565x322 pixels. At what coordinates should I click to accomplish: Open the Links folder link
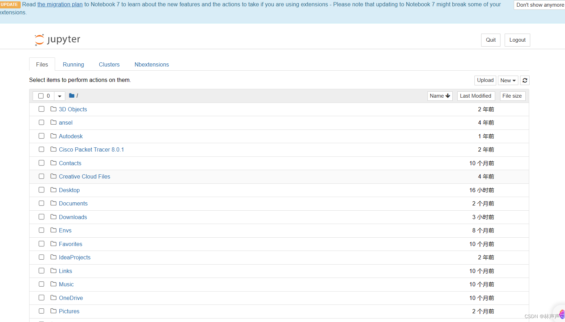(66, 271)
